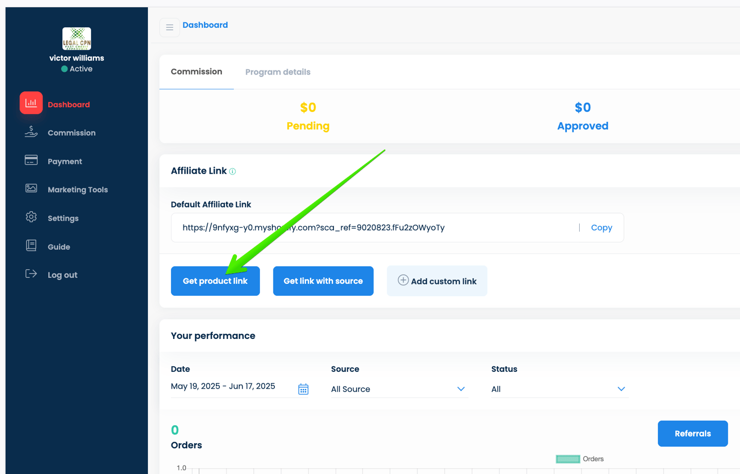
Task: Select the Commission tab
Action: pyautogui.click(x=196, y=71)
